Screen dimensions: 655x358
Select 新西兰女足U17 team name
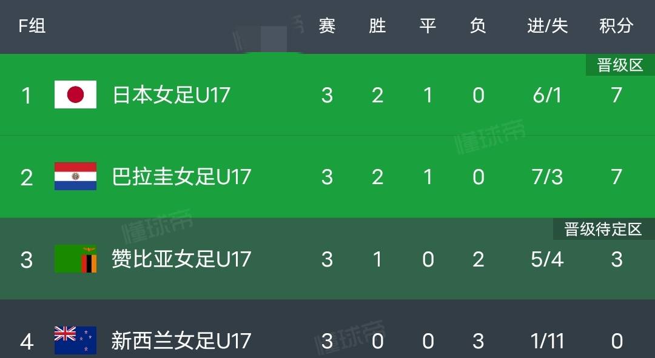point(181,341)
